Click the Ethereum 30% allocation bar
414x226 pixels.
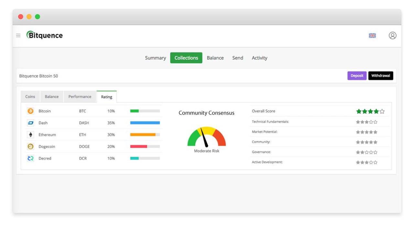click(145, 135)
